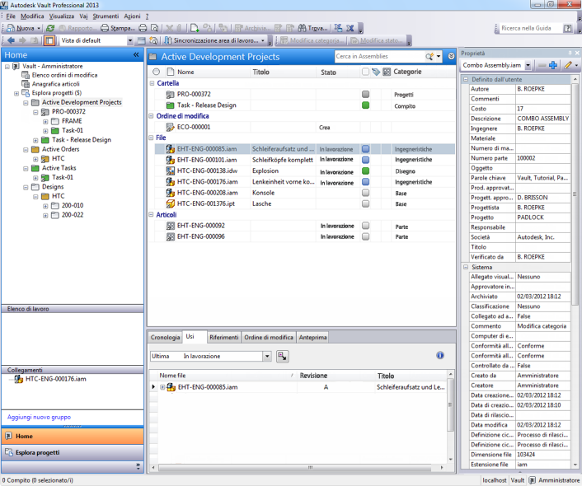
Task: Click the Stampa printer toolbar button
Action: [118, 28]
